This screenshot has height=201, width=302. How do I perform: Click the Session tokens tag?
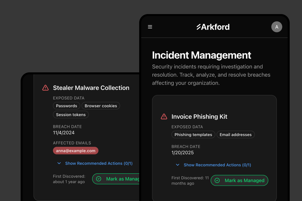pos(71,115)
